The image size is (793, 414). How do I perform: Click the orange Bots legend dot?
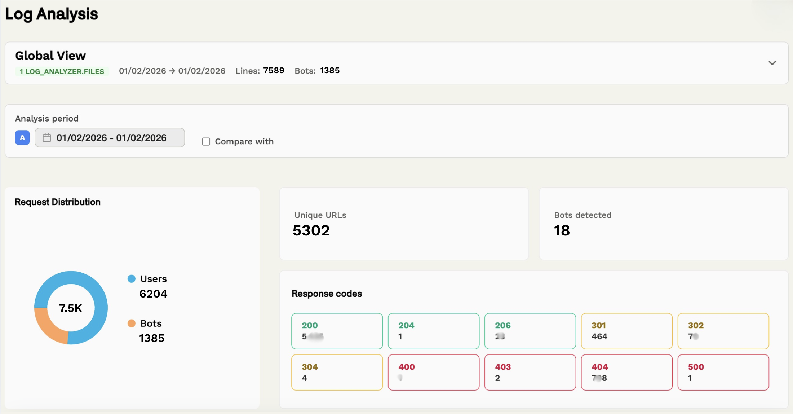tap(132, 323)
